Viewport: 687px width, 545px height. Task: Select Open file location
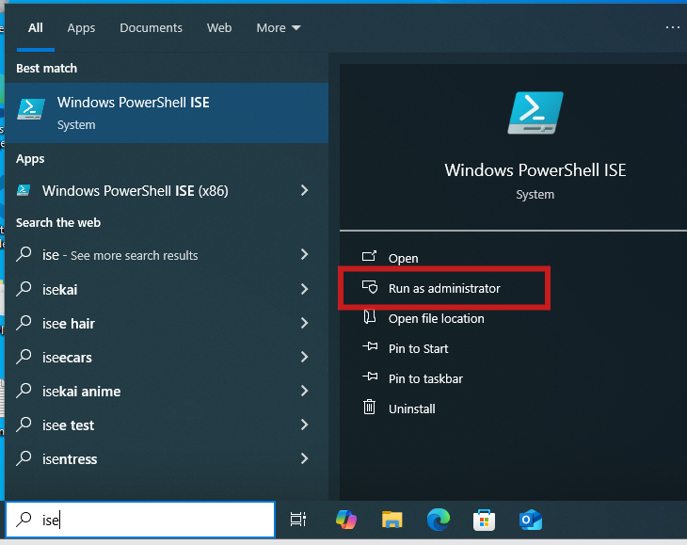(x=437, y=318)
